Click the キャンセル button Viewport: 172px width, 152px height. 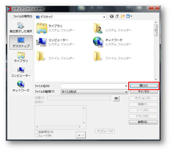[x=144, y=91]
